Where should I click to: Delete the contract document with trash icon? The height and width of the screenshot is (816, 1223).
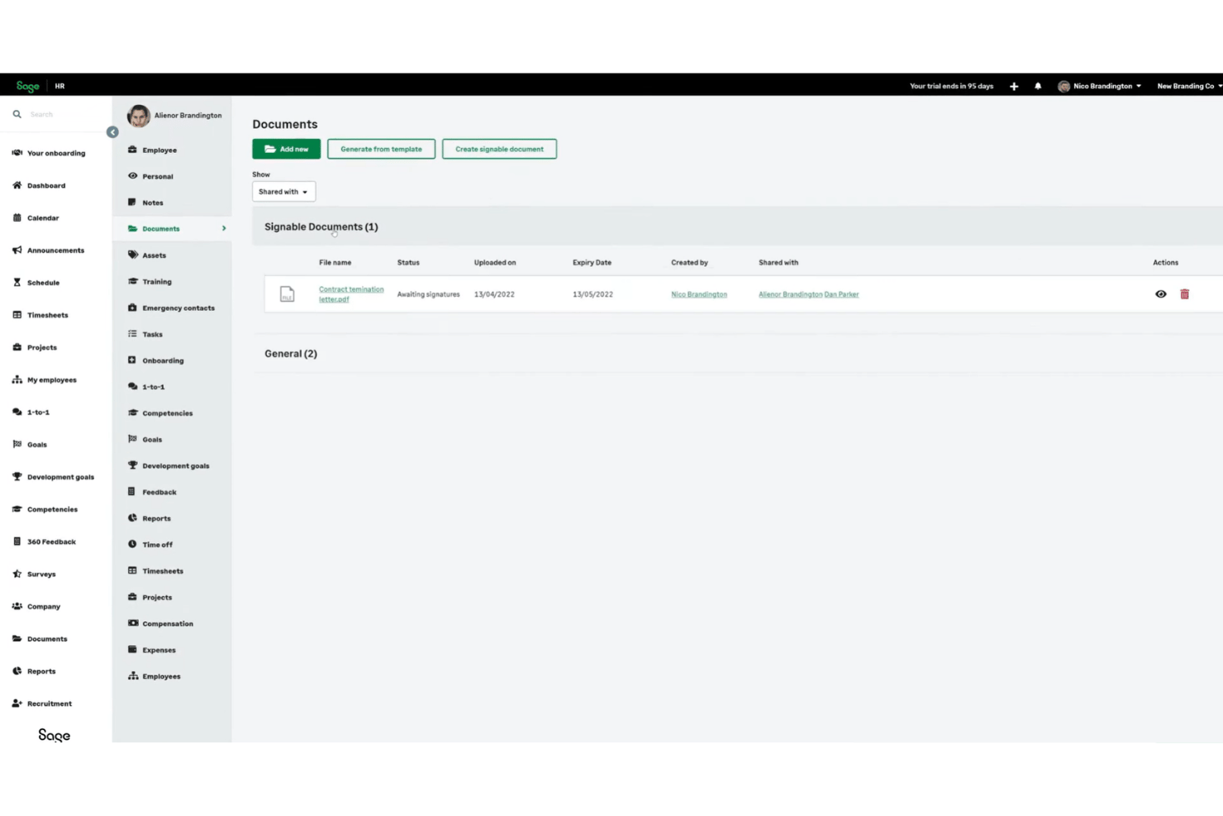click(1185, 294)
